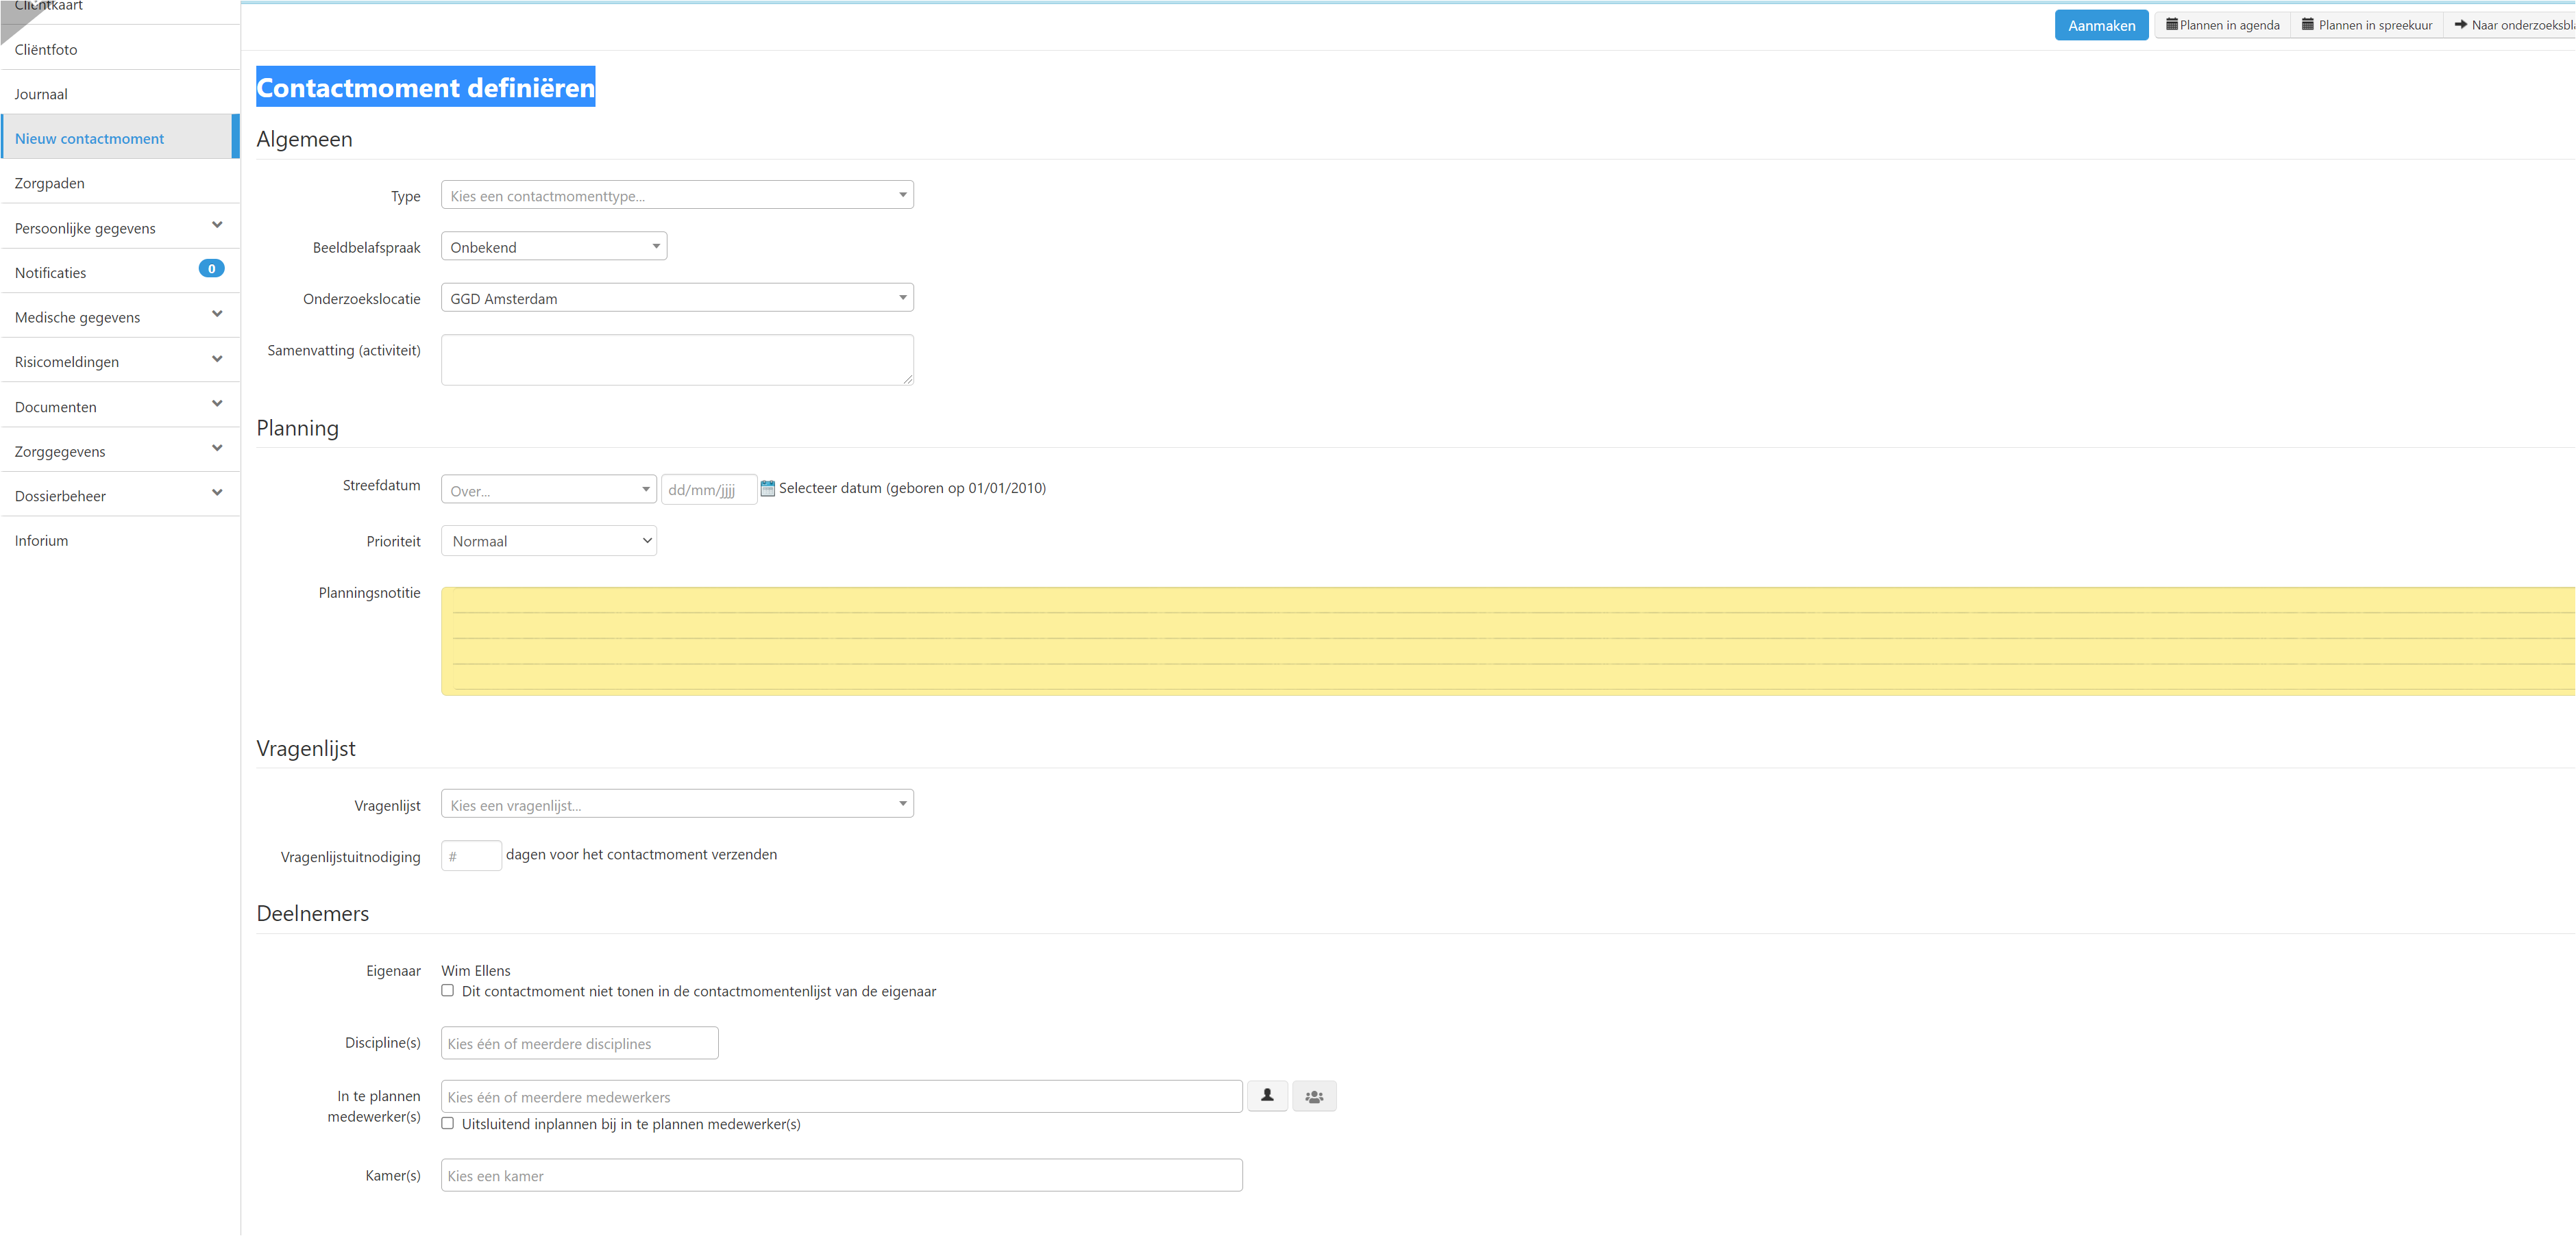Check 'Dit contactmoment niet tonen' checkbox
2576x1236 pixels.
(448, 992)
